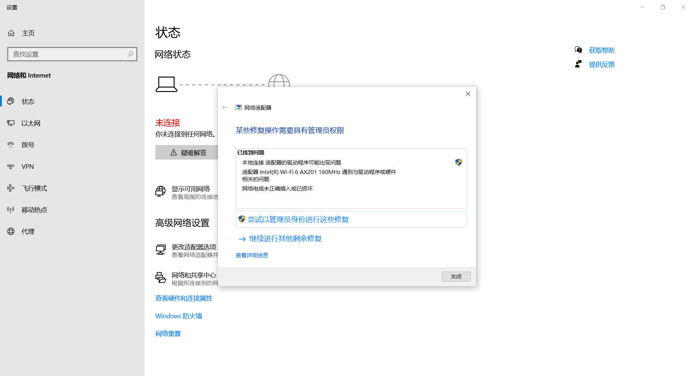The height and width of the screenshot is (376, 694).
Task: Click back arrow in troubleshooter dialog
Action: (x=225, y=108)
